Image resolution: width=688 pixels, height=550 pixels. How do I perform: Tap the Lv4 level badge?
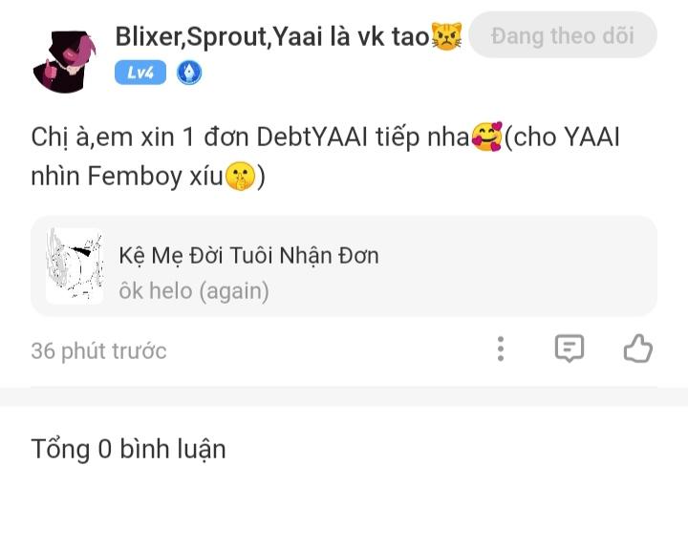[140, 73]
